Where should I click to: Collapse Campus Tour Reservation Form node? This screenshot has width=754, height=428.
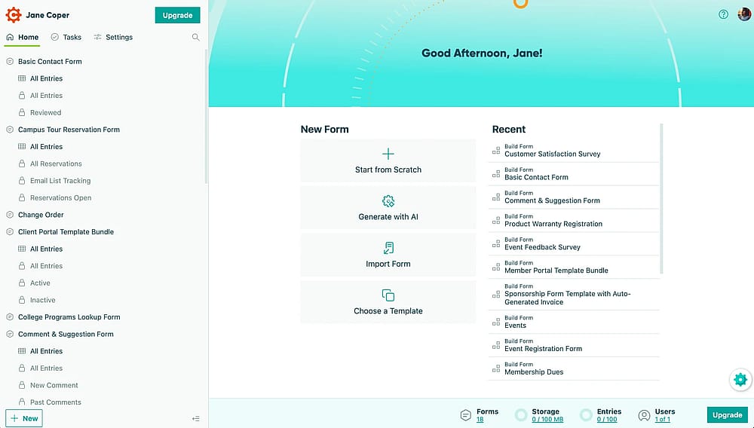pyautogui.click(x=10, y=129)
